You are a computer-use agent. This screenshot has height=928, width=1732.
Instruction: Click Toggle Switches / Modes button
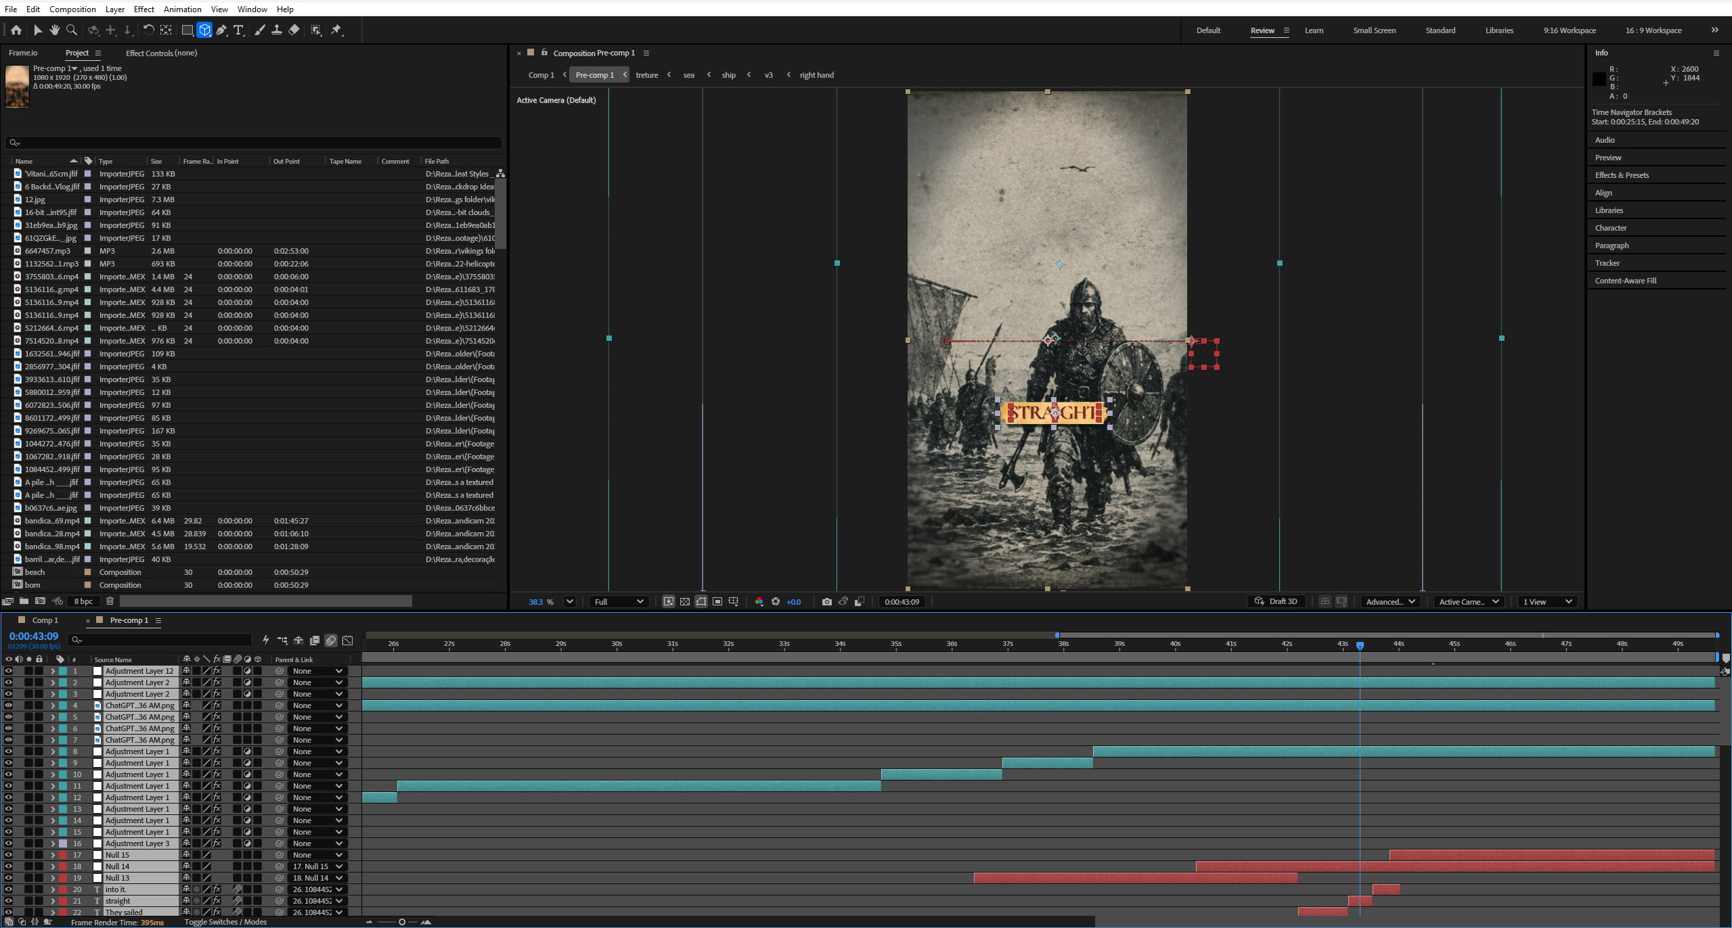(x=225, y=922)
